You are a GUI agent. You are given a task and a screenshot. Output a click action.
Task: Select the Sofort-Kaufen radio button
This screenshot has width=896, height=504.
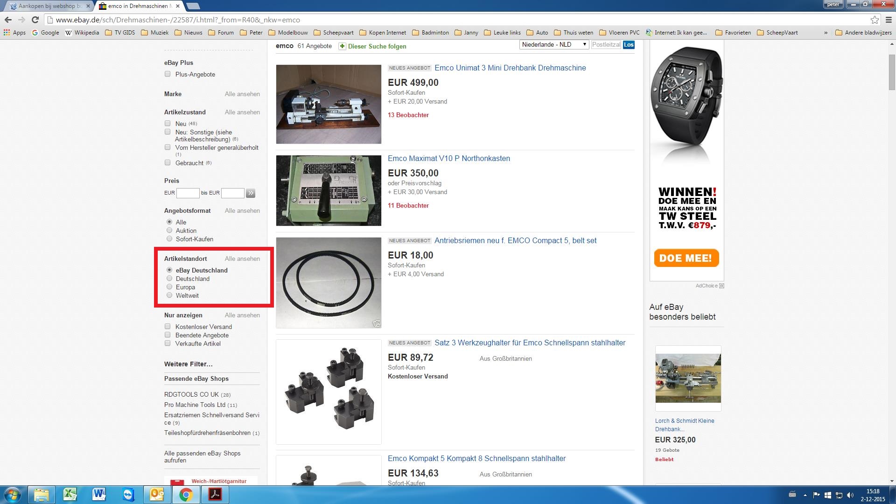pos(169,238)
